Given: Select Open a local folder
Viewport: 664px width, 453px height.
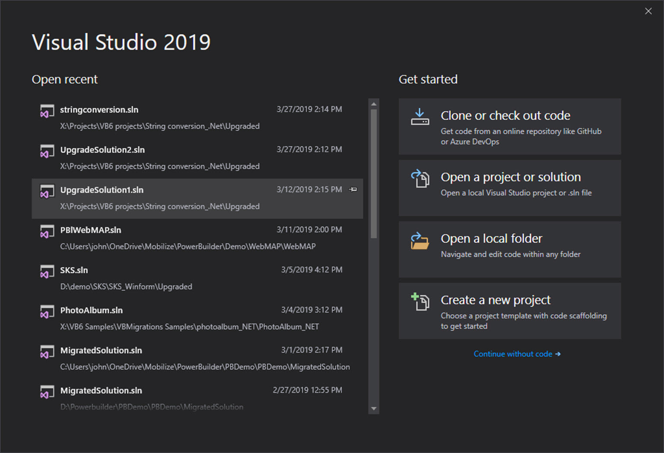Looking at the screenshot, I should coord(510,249).
